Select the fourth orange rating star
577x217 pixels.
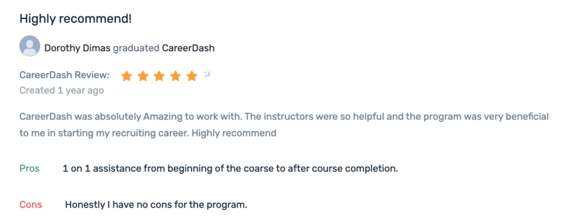tap(175, 76)
